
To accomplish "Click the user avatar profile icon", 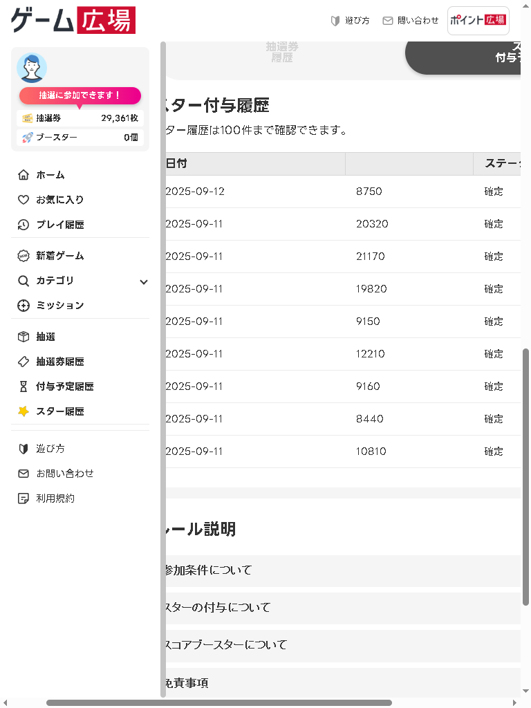I will point(32,68).
